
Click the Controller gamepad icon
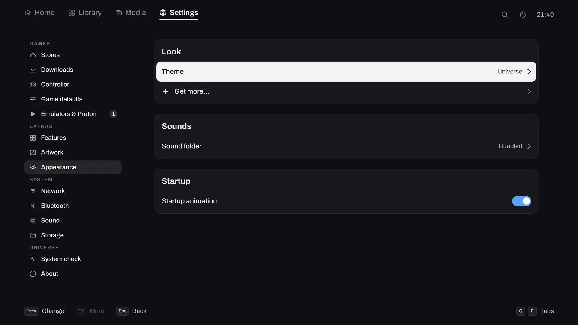(x=33, y=85)
